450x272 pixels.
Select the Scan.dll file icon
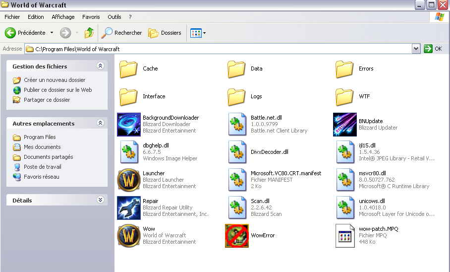point(237,207)
